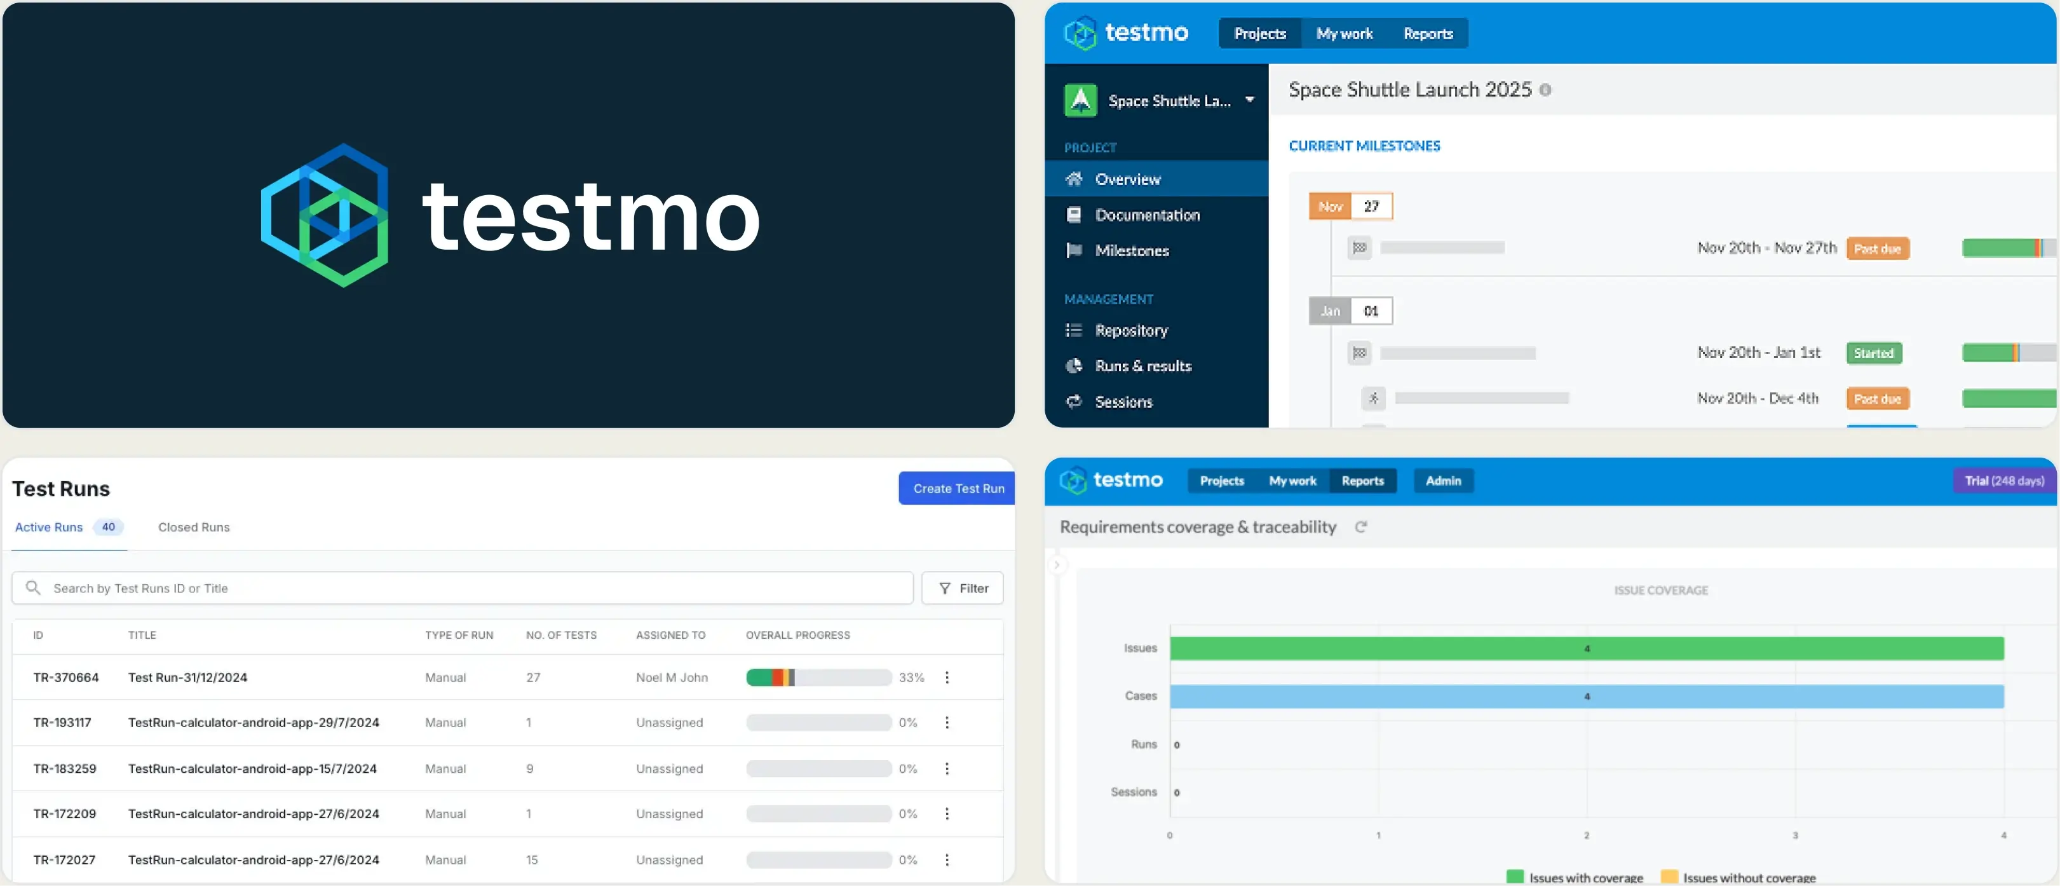Click the Nov 27 milestone date marker
2060x886 pixels.
[x=1351, y=205]
